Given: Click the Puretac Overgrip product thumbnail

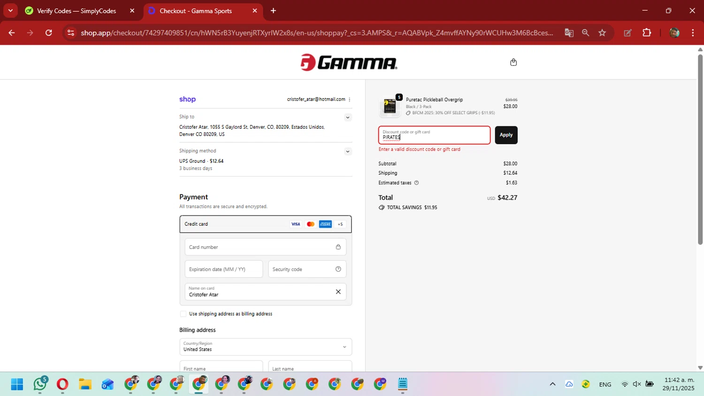Looking at the screenshot, I should (390, 107).
